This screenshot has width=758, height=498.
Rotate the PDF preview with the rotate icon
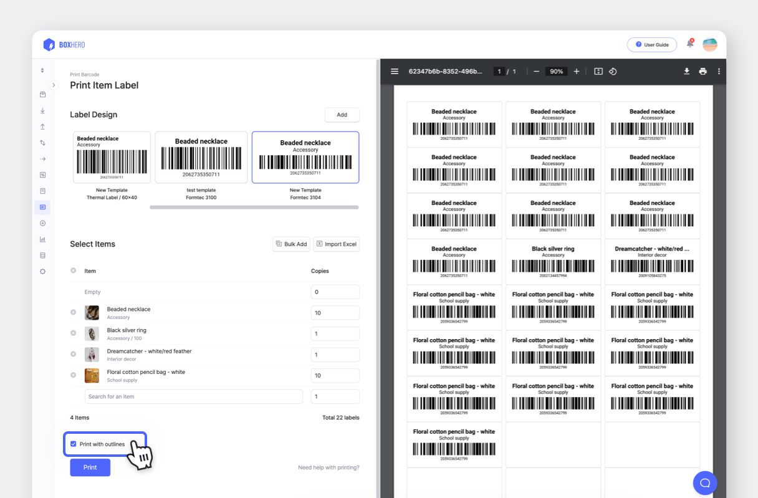tap(613, 71)
